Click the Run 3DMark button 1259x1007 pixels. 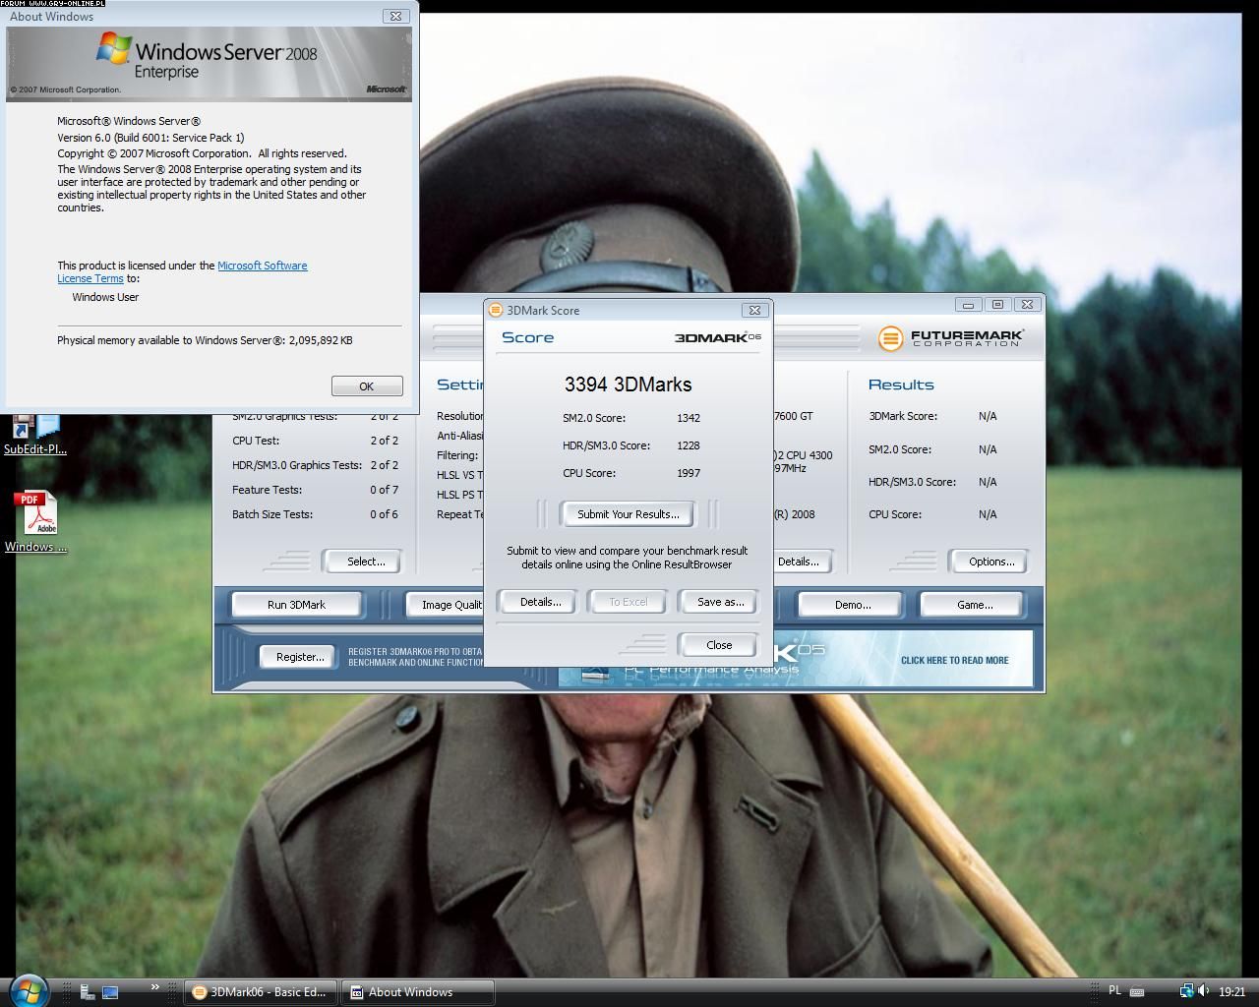click(x=296, y=605)
